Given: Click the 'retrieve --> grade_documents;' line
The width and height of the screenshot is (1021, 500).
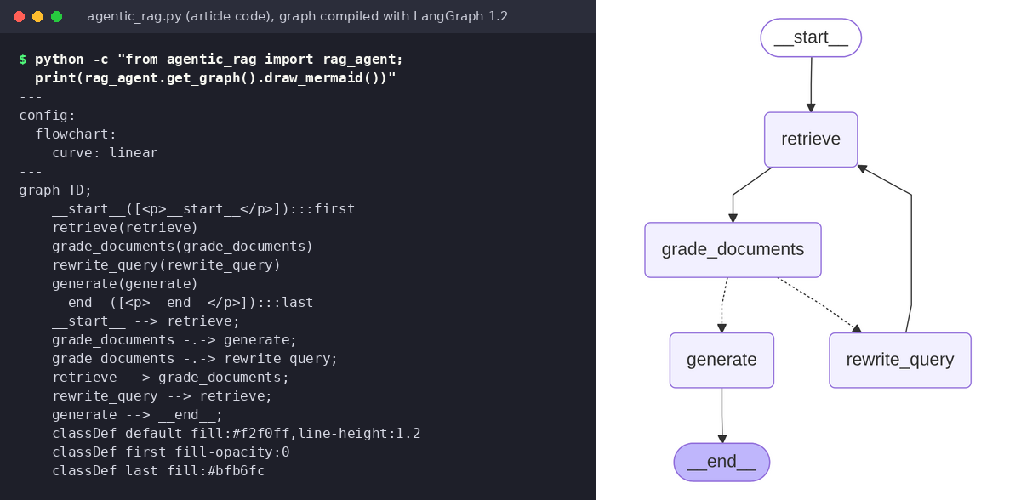Looking at the screenshot, I should 170,378.
